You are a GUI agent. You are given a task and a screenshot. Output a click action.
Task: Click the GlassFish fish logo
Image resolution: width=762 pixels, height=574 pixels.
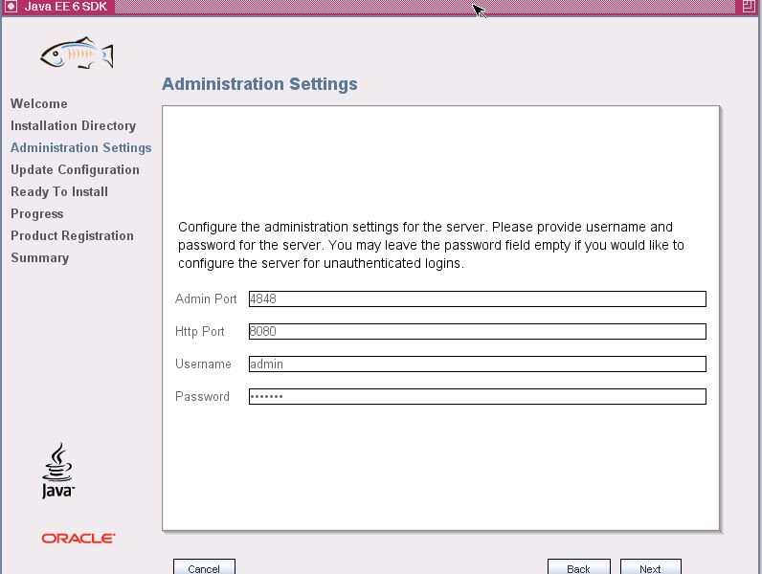[x=77, y=53]
